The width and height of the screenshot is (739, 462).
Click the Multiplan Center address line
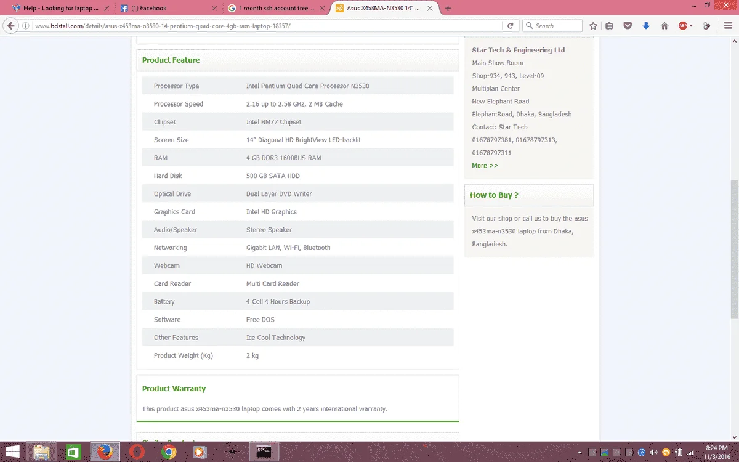click(496, 89)
